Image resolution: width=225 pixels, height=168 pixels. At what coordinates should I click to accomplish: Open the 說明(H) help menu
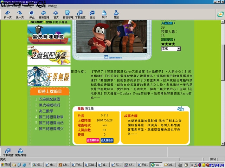point(52,6)
